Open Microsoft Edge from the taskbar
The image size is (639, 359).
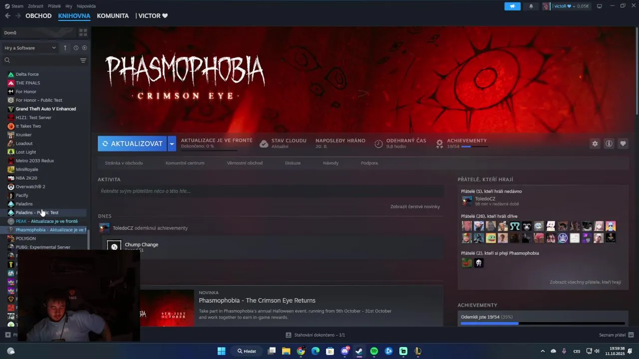click(x=316, y=351)
